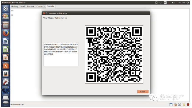
Task: Launch Firefox web browser from the dock
Action: [x=6, y=33]
